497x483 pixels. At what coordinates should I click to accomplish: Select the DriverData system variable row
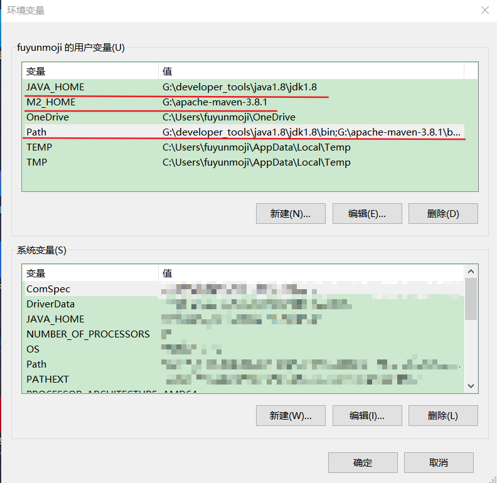point(243,304)
